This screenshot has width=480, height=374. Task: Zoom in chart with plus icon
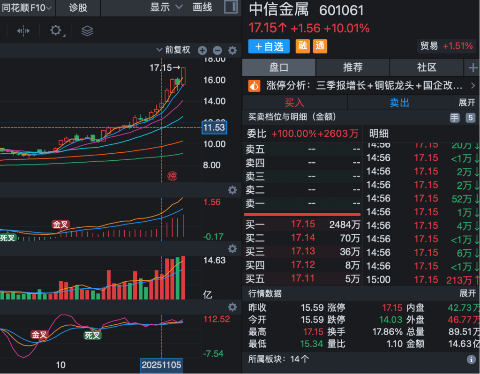[202, 51]
